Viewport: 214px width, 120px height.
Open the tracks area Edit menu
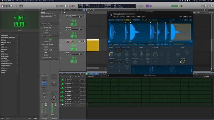[x=65, y=10]
